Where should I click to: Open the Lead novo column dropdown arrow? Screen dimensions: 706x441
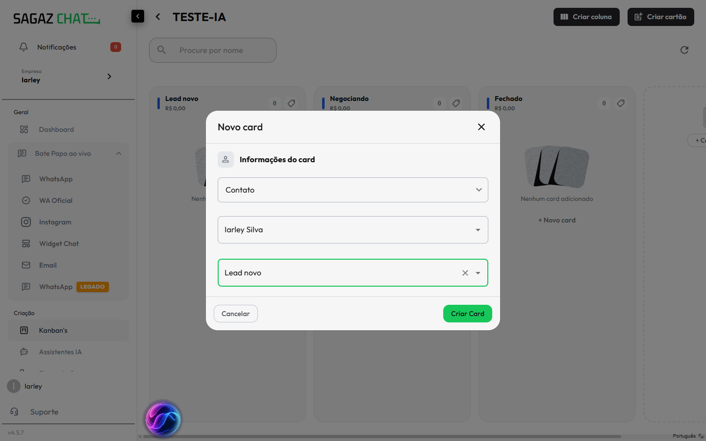pos(478,273)
